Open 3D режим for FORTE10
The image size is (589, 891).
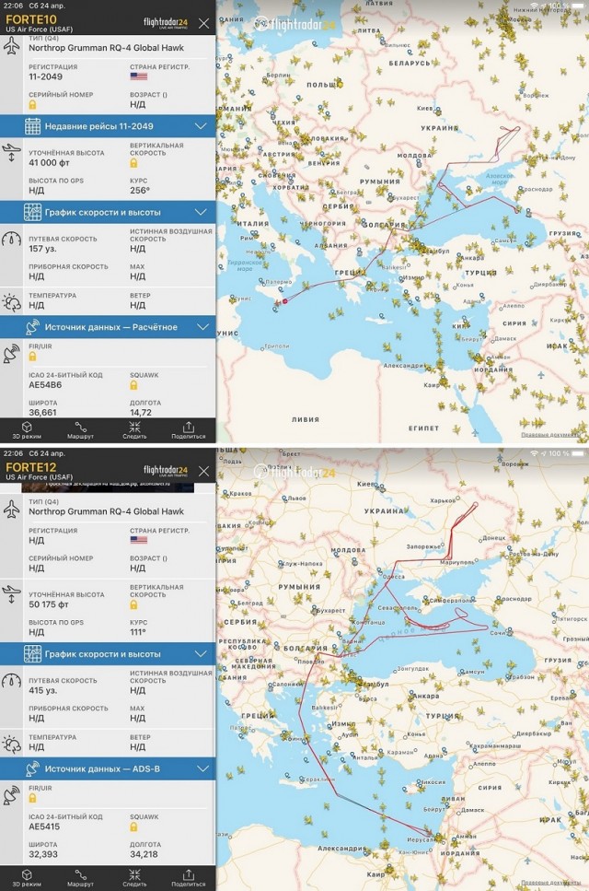(27, 430)
